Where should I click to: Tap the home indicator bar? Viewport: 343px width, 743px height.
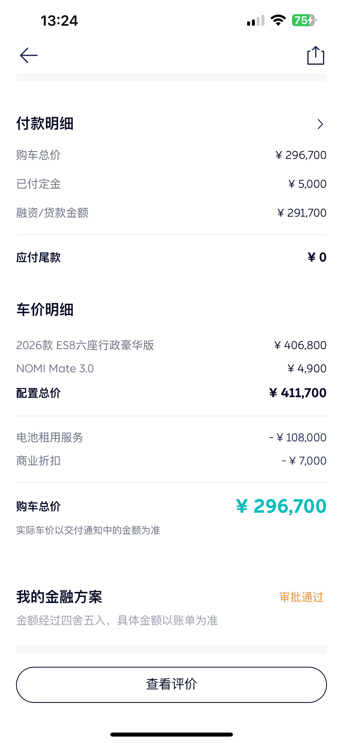[171, 734]
